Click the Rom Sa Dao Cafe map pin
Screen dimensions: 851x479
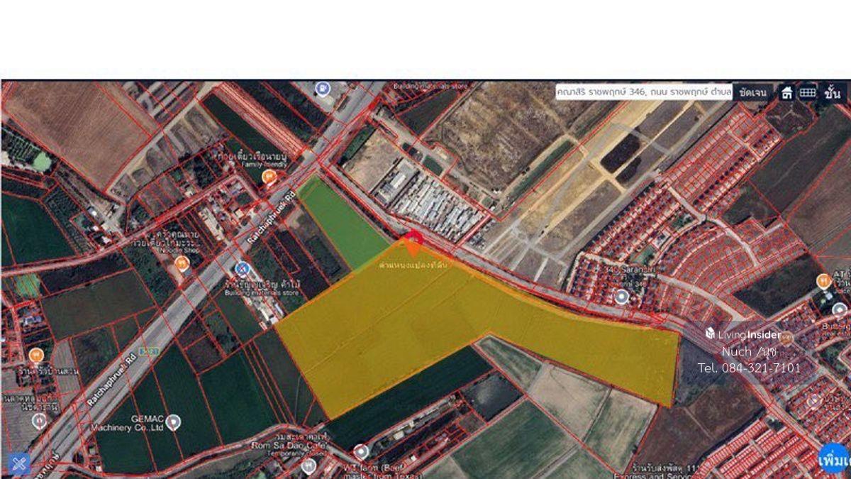(x=362, y=451)
